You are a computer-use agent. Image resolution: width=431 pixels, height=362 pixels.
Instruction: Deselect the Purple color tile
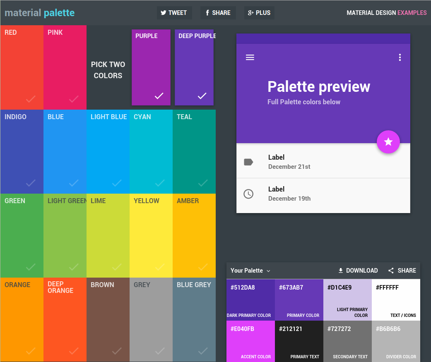[151, 67]
